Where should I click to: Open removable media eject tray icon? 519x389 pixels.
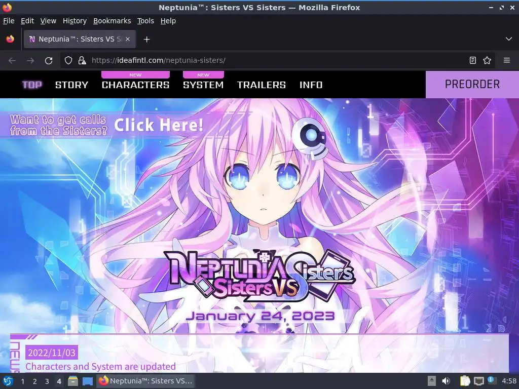click(x=432, y=381)
